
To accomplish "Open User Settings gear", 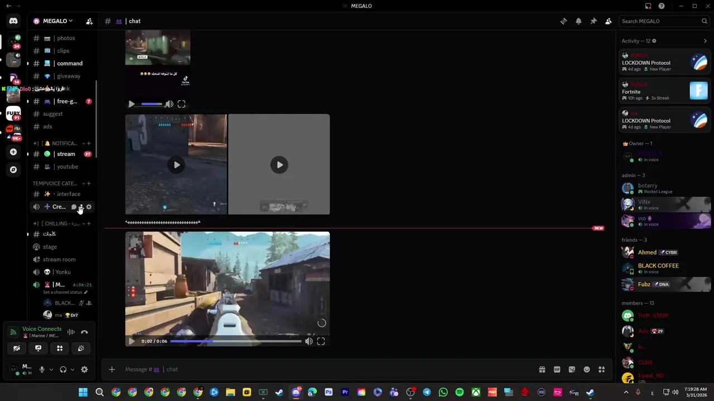I will pos(84,369).
